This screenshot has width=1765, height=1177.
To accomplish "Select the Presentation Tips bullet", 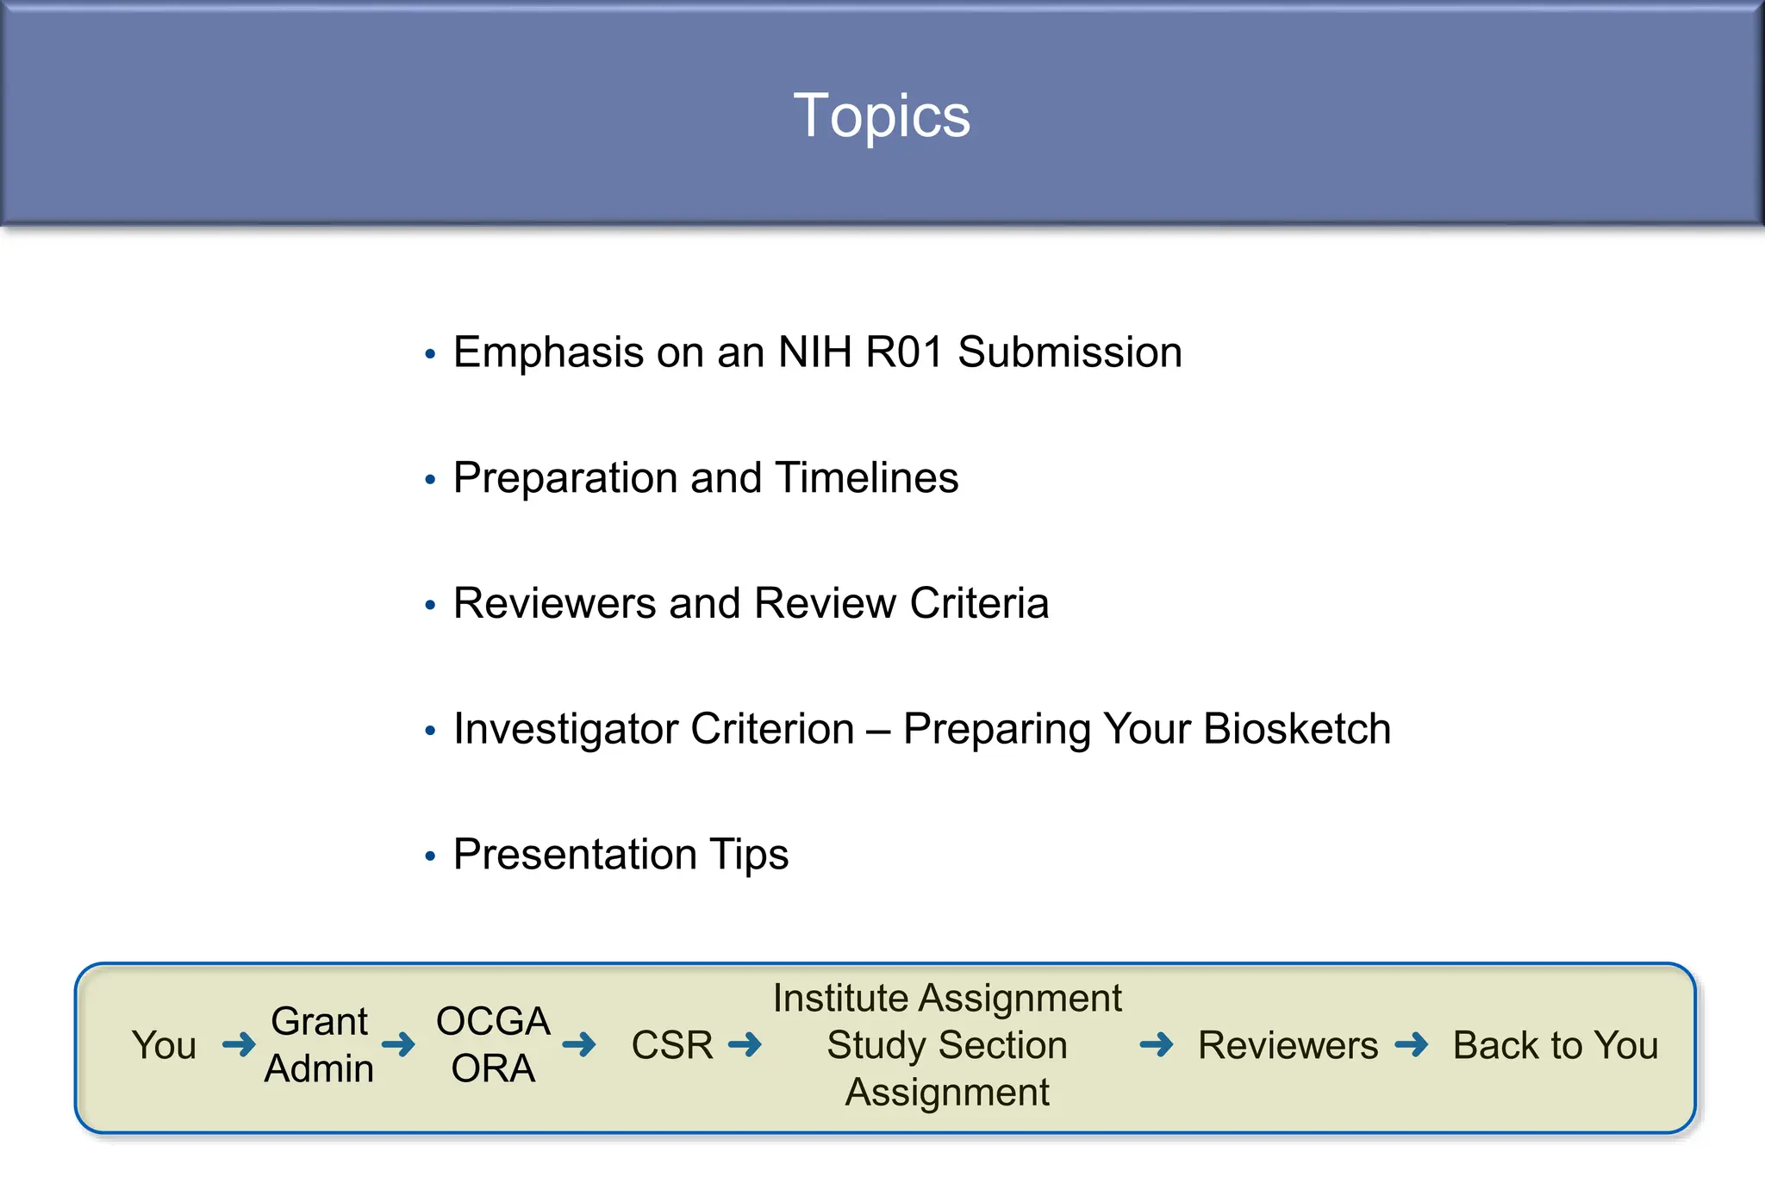I will (x=621, y=855).
